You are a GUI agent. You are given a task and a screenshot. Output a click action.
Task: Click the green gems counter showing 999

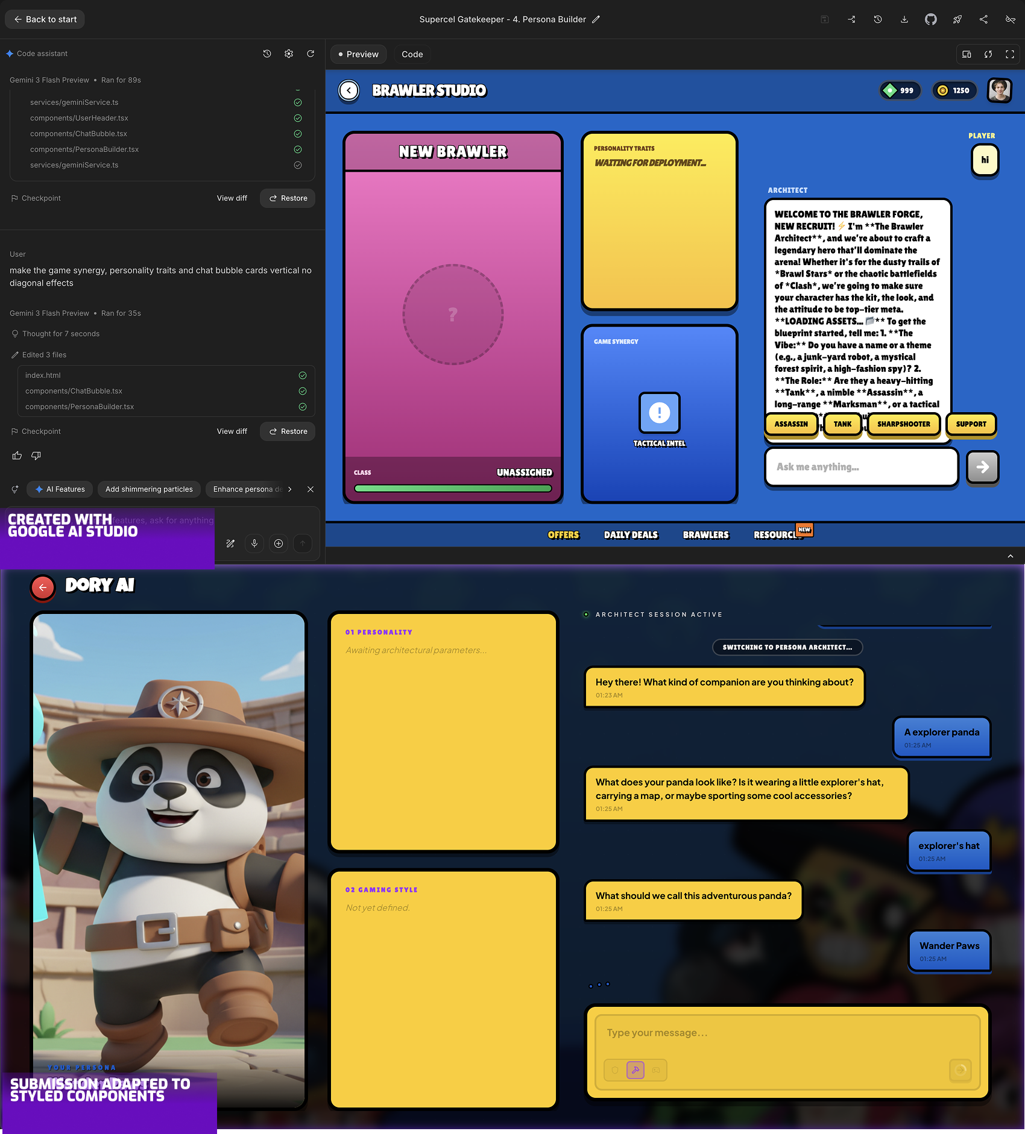click(900, 90)
